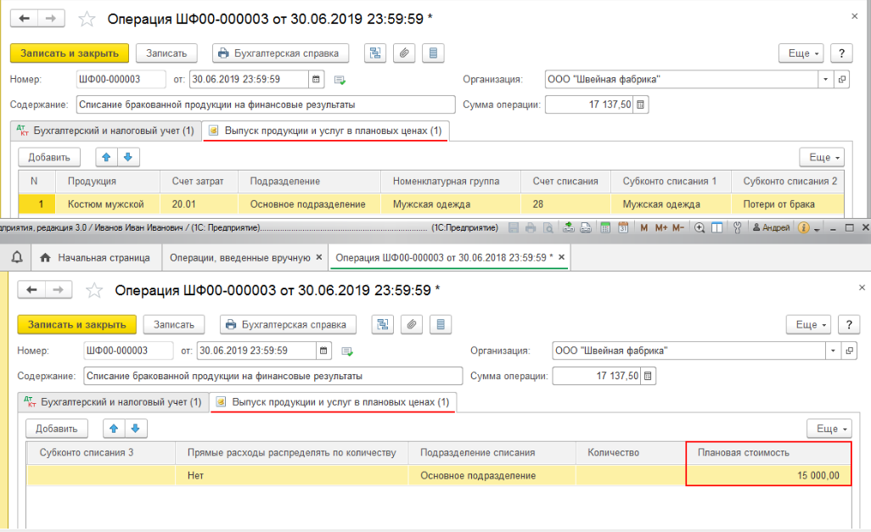Open Операции, введенные вручную tab

tap(239, 257)
